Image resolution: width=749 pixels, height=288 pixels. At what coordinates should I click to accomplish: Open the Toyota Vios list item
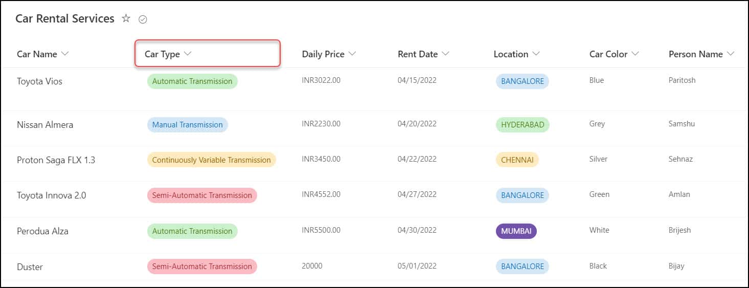(x=39, y=81)
